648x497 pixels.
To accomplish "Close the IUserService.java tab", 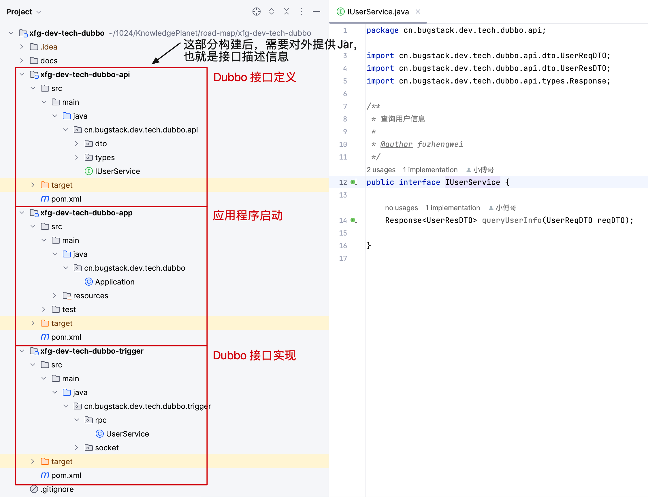I will click(418, 12).
